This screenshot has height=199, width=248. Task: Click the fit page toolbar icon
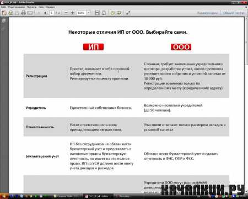(104, 13)
